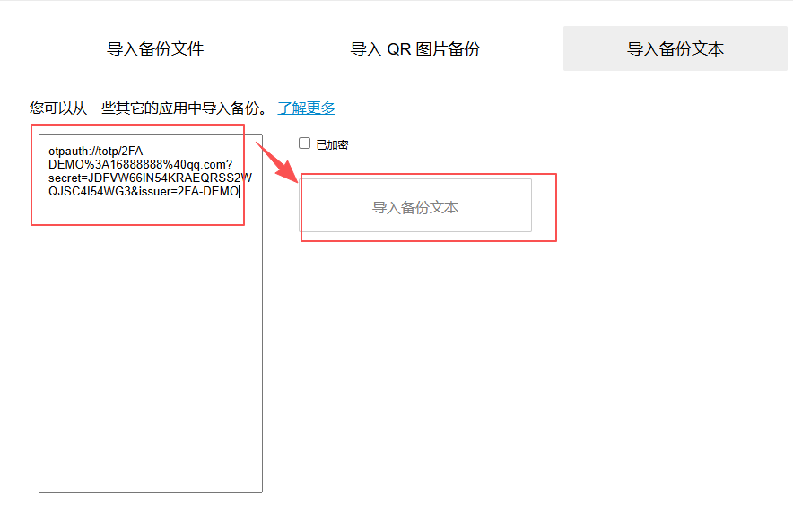
Task: Place cursor after issuer=2FA-DEMO text
Action: (239, 191)
